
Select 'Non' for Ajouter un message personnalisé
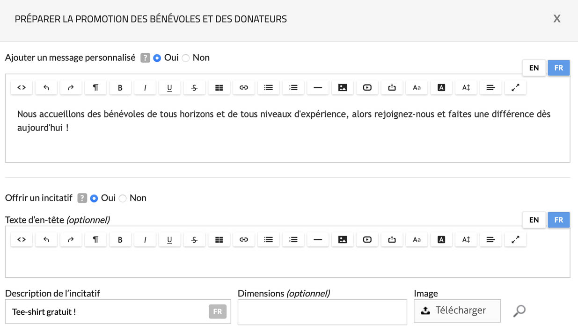click(x=186, y=58)
